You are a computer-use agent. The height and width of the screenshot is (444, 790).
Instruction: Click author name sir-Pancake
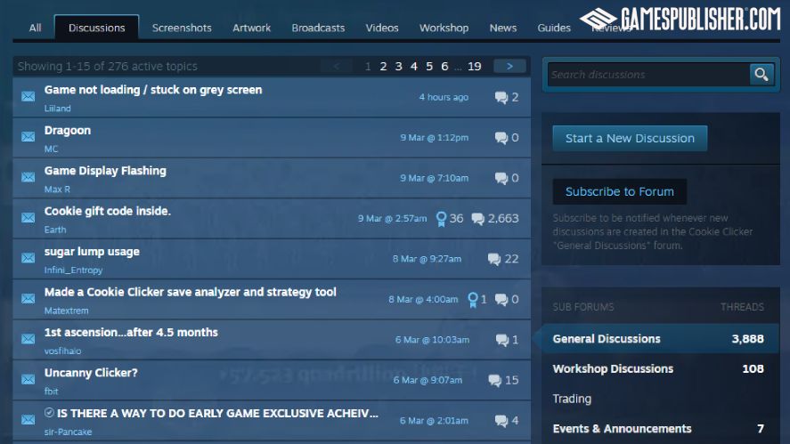68,432
